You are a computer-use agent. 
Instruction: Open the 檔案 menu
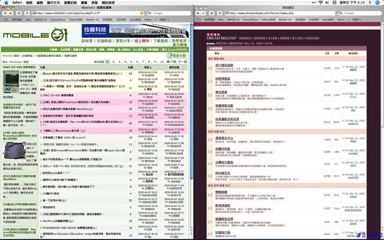tap(29, 2)
